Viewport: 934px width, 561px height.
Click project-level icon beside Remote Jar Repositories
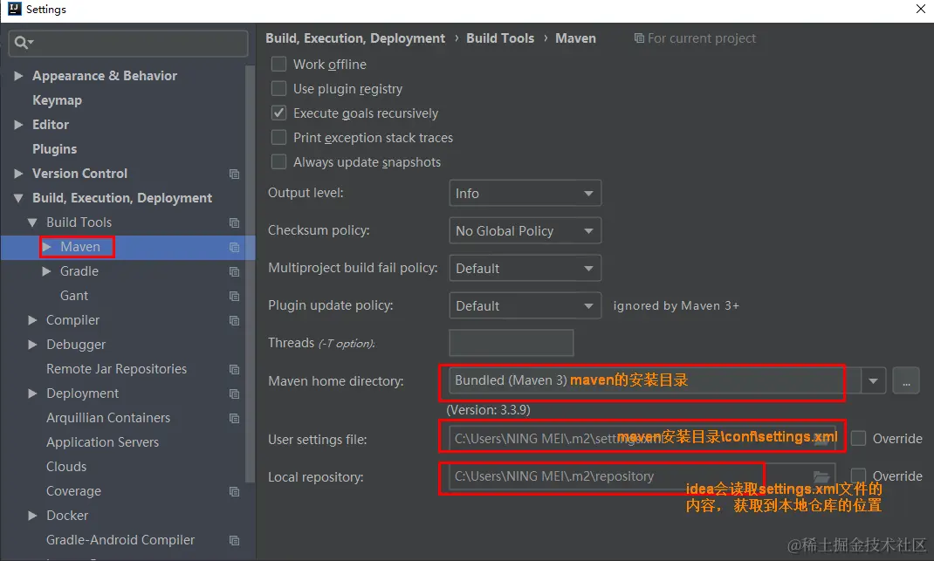pyautogui.click(x=234, y=369)
